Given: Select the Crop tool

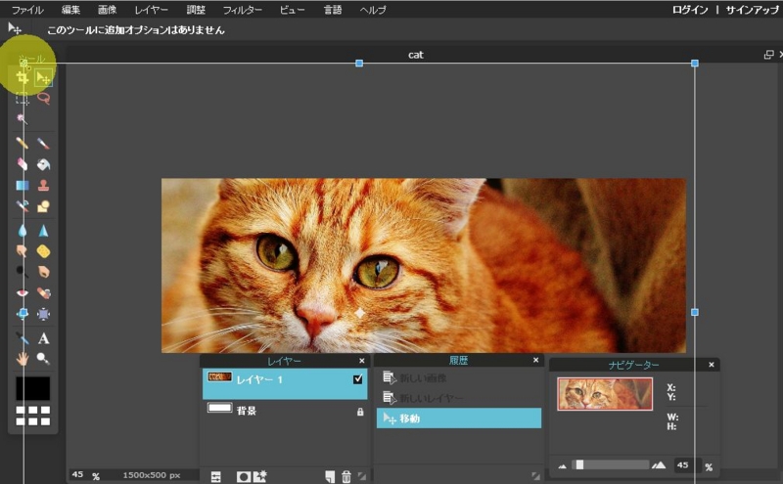Looking at the screenshot, I should (22, 78).
